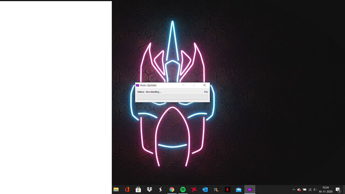
Task: Click the OneDrive cloud tray icon
Action: tap(299, 190)
